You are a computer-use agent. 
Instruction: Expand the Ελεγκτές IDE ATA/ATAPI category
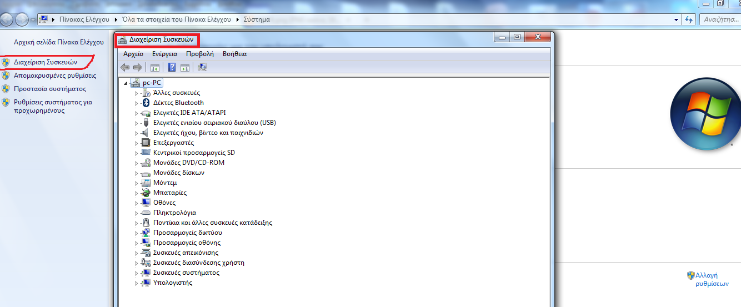136,113
